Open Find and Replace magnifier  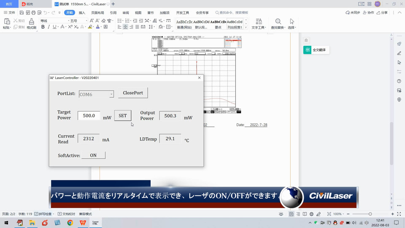point(278,21)
